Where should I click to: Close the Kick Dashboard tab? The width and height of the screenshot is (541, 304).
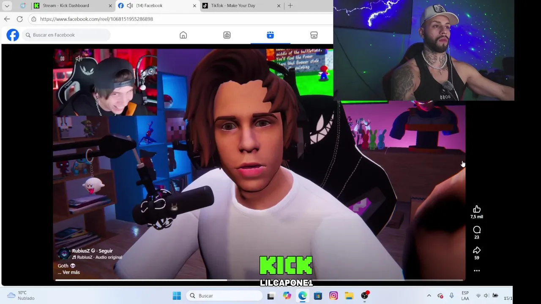pyautogui.click(x=110, y=5)
